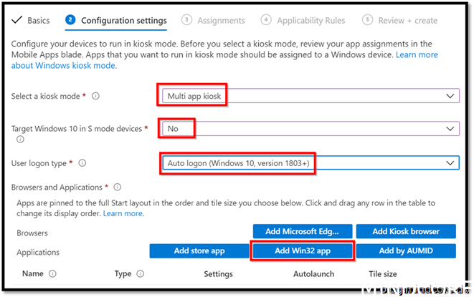Switch to the Review + create tab
Screen dimensions: 474x297
click(407, 21)
